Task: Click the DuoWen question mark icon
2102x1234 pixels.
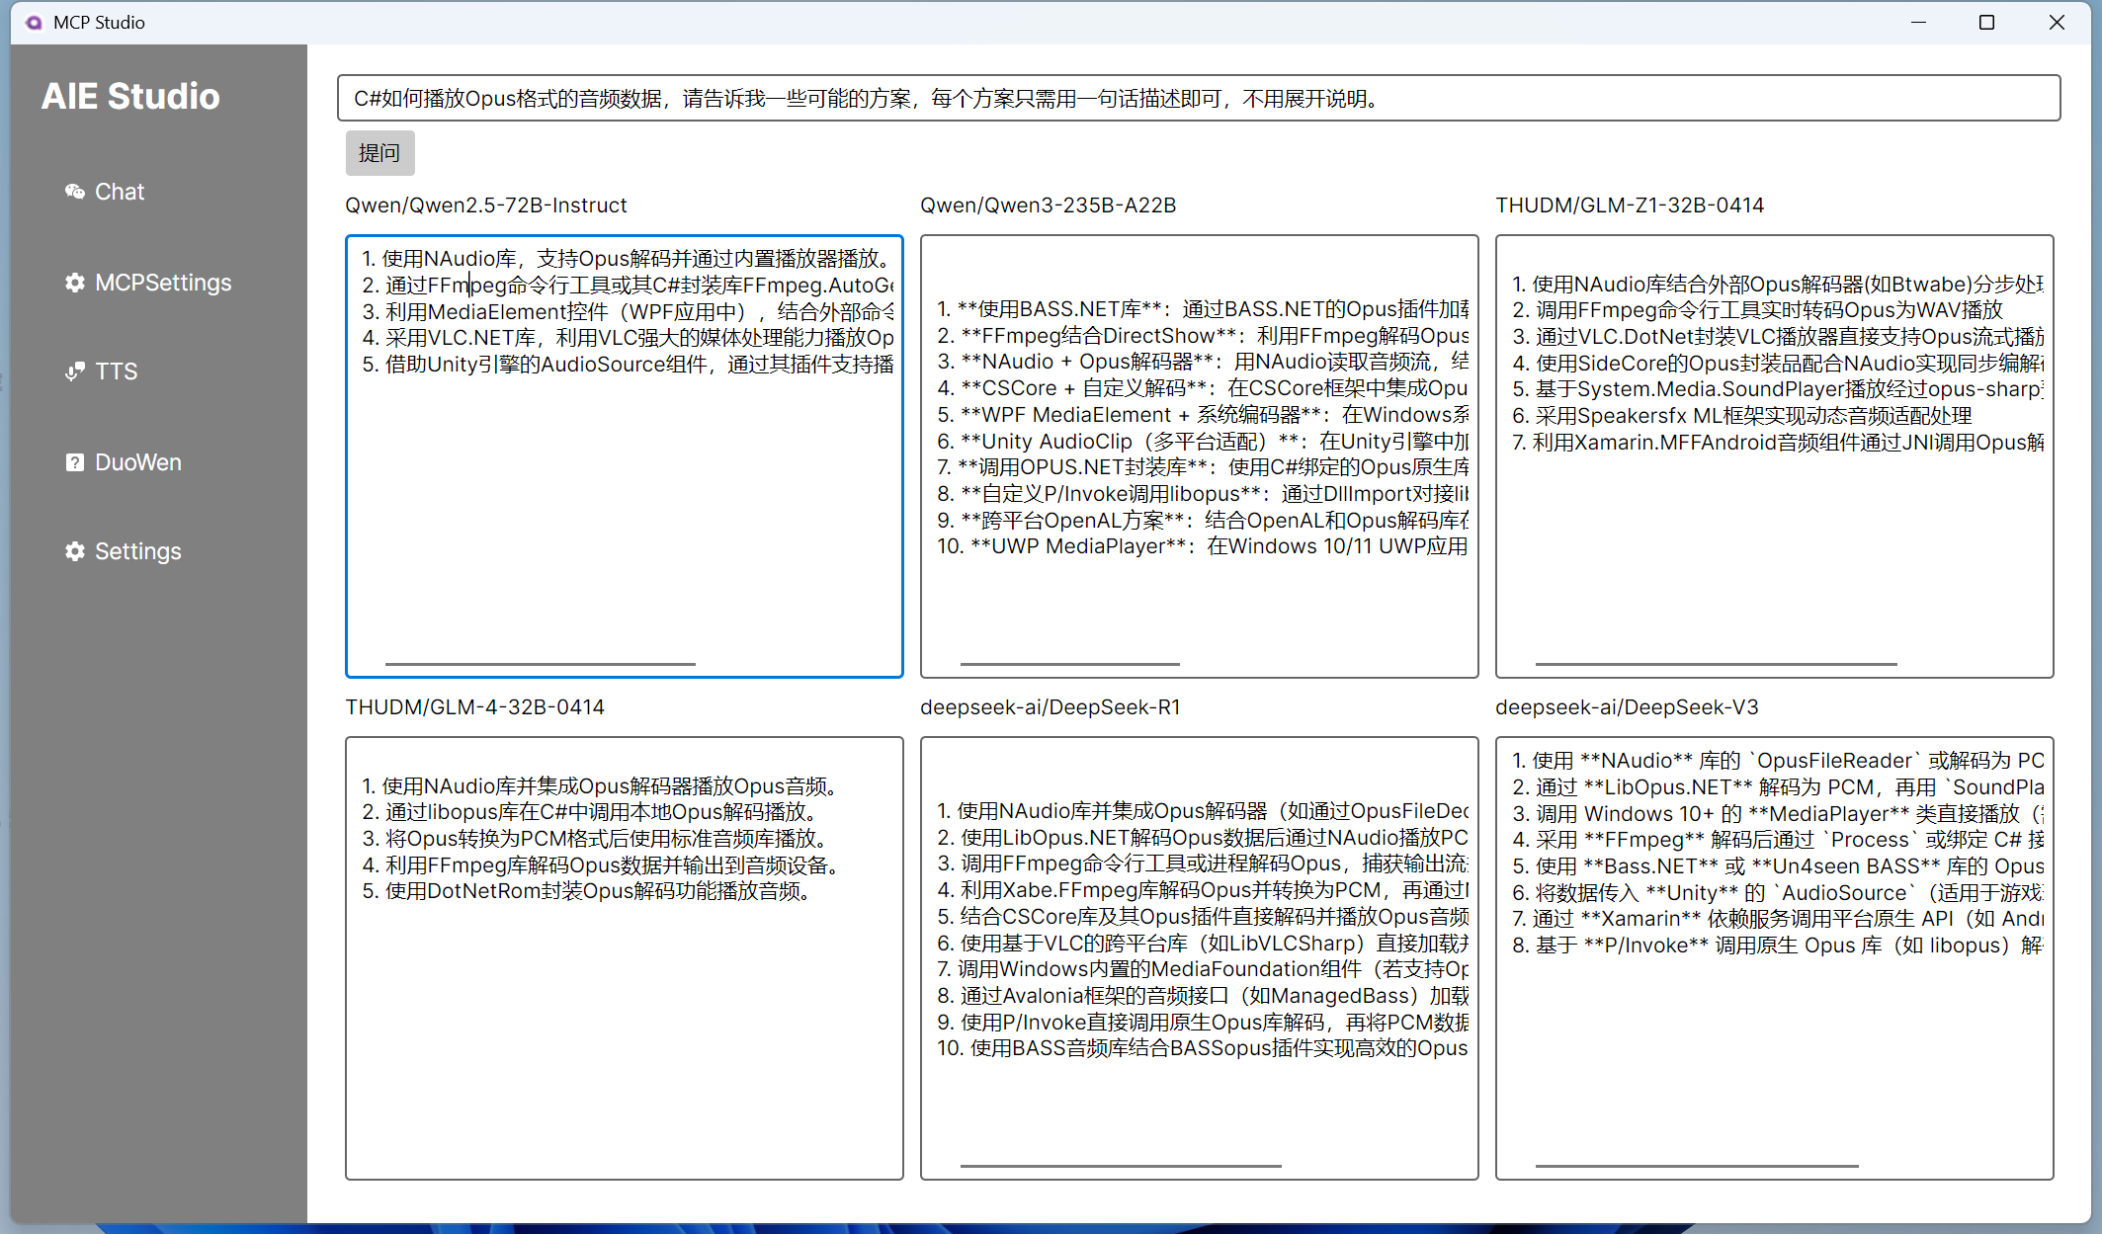Action: (75, 462)
